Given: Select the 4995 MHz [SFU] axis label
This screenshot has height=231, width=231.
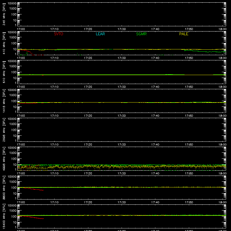Looking at the screenshot, I should coord(4,159).
